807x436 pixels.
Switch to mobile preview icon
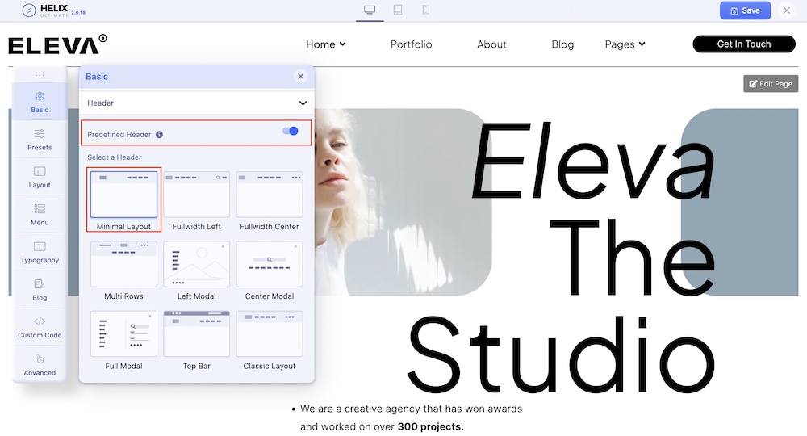tap(425, 10)
